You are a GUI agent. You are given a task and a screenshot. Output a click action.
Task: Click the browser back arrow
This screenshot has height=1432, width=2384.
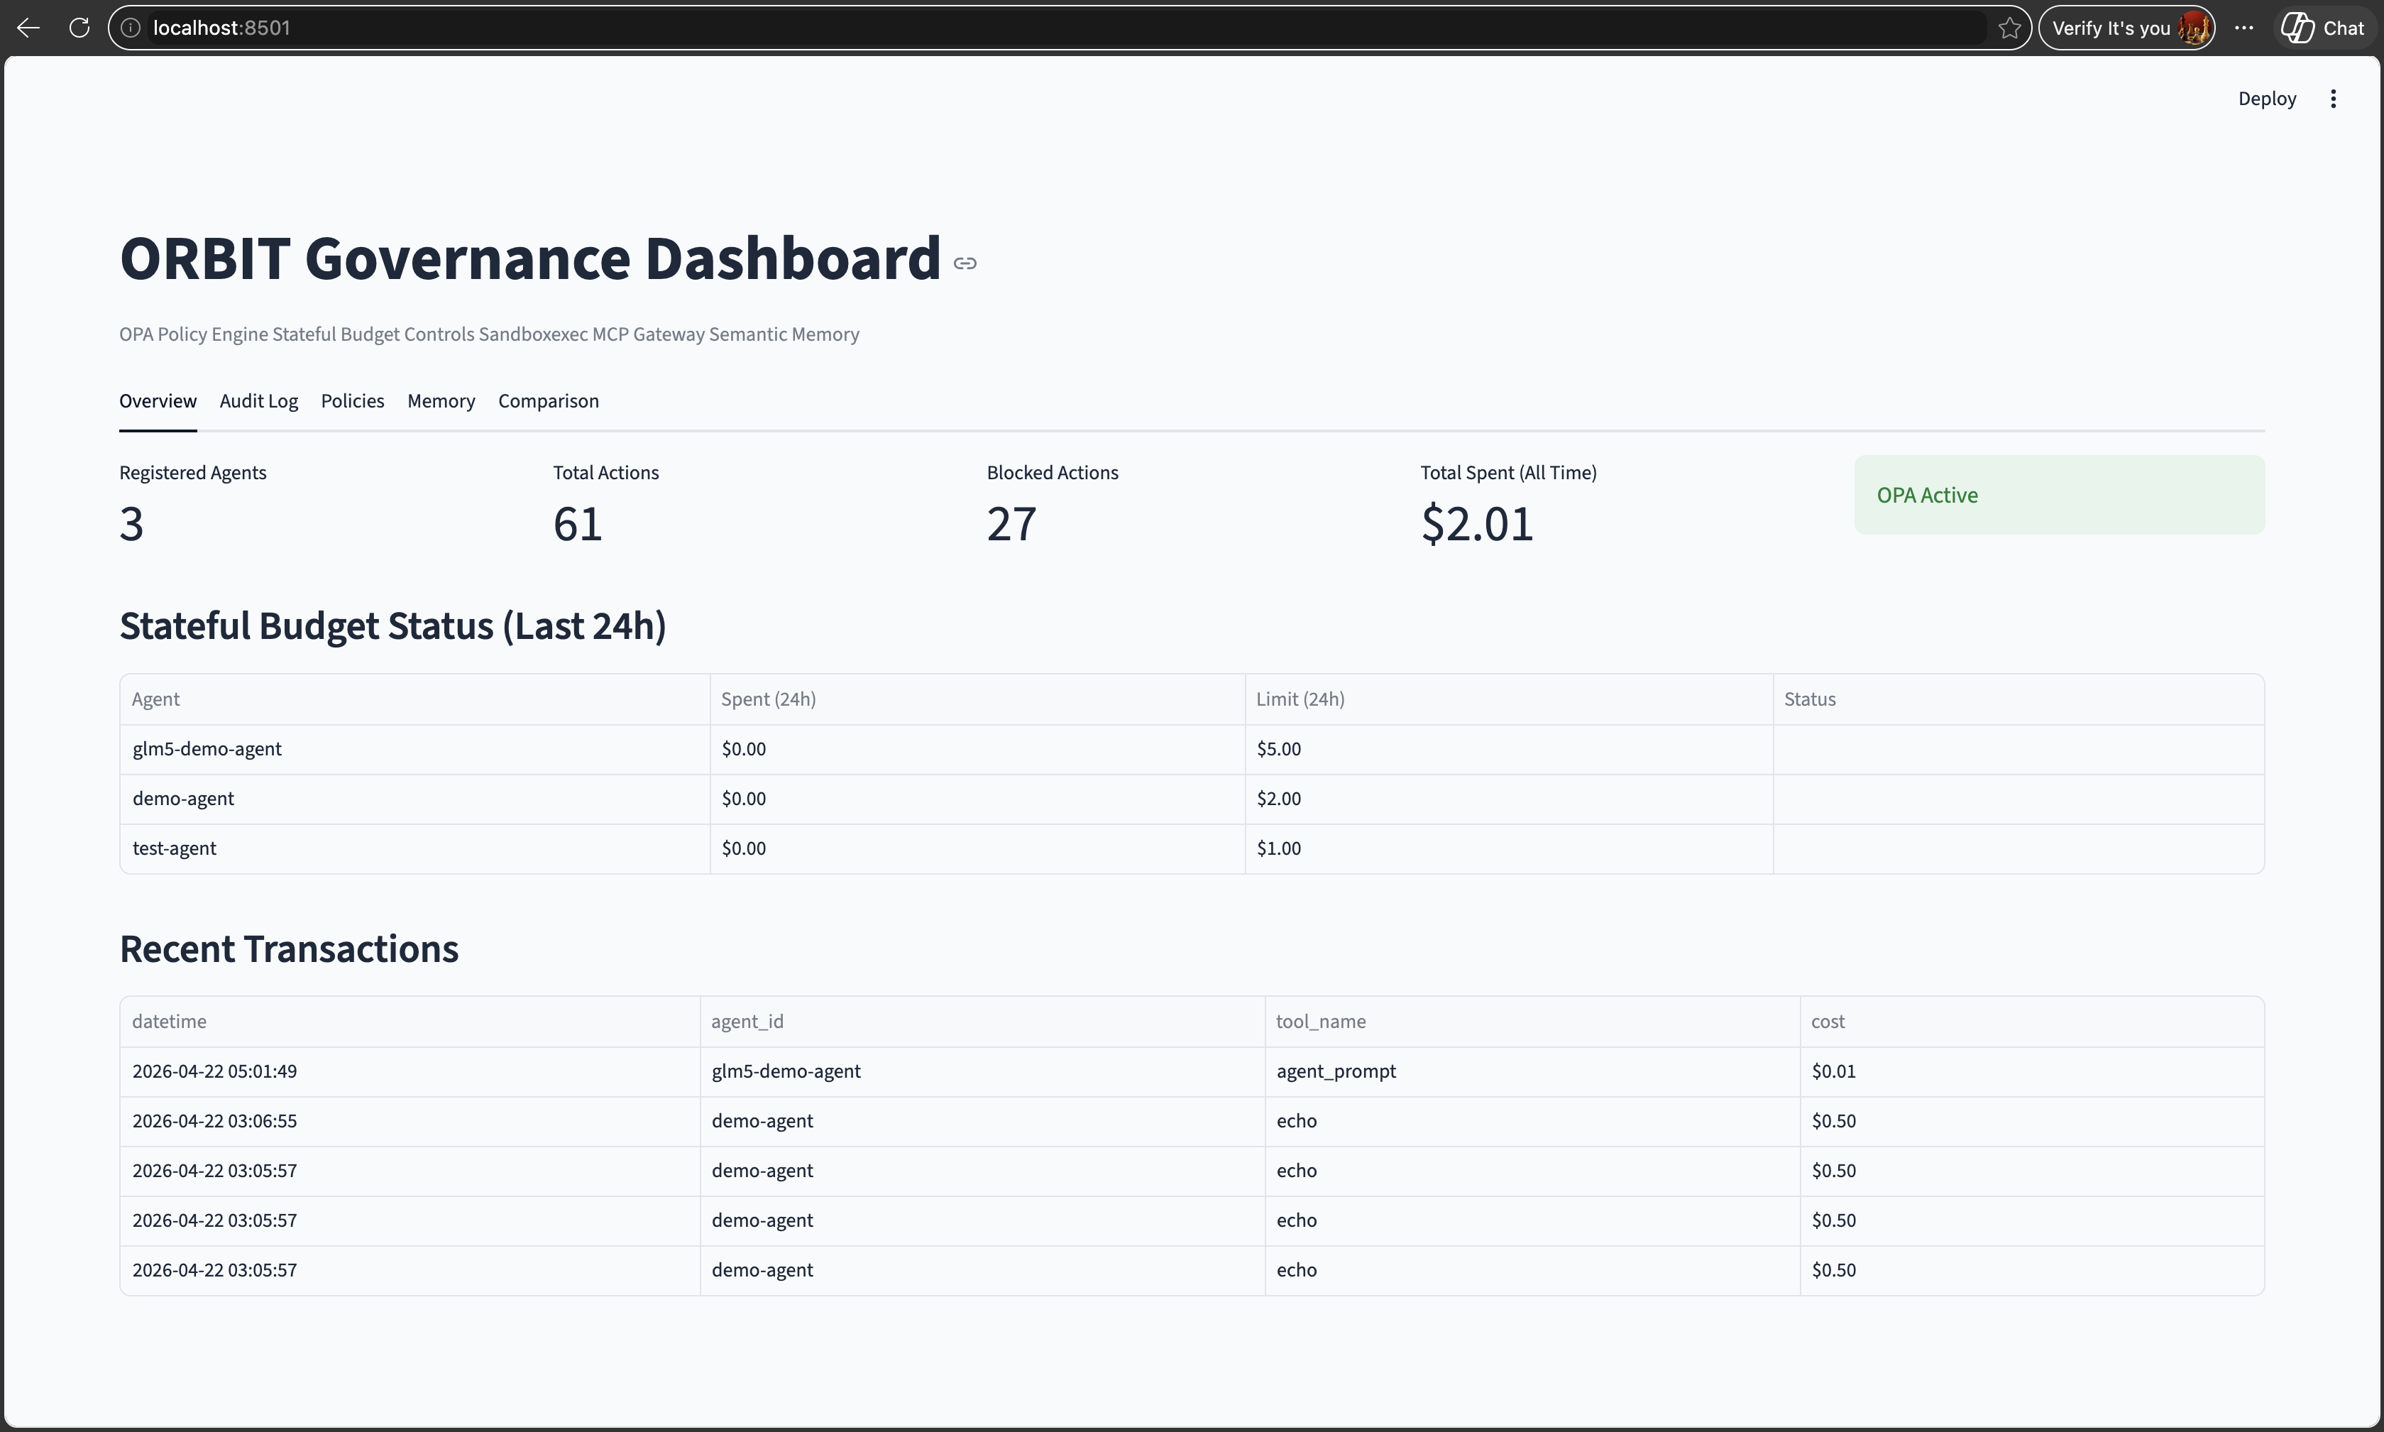(29, 28)
